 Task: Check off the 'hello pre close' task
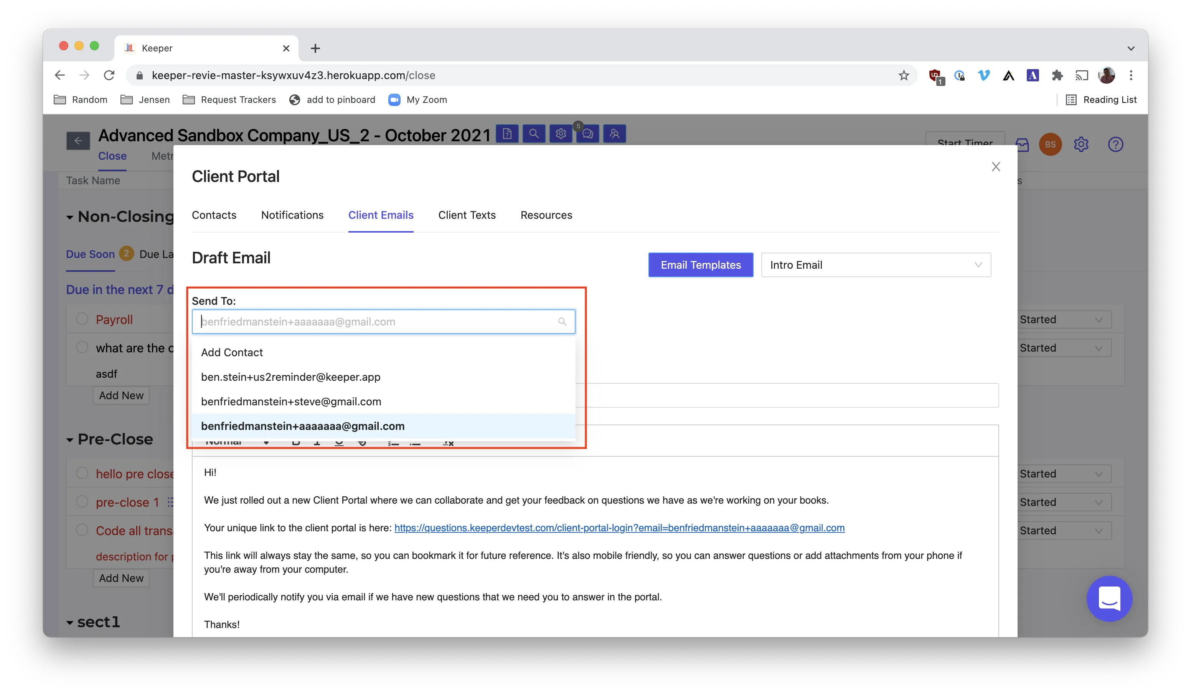click(x=82, y=473)
